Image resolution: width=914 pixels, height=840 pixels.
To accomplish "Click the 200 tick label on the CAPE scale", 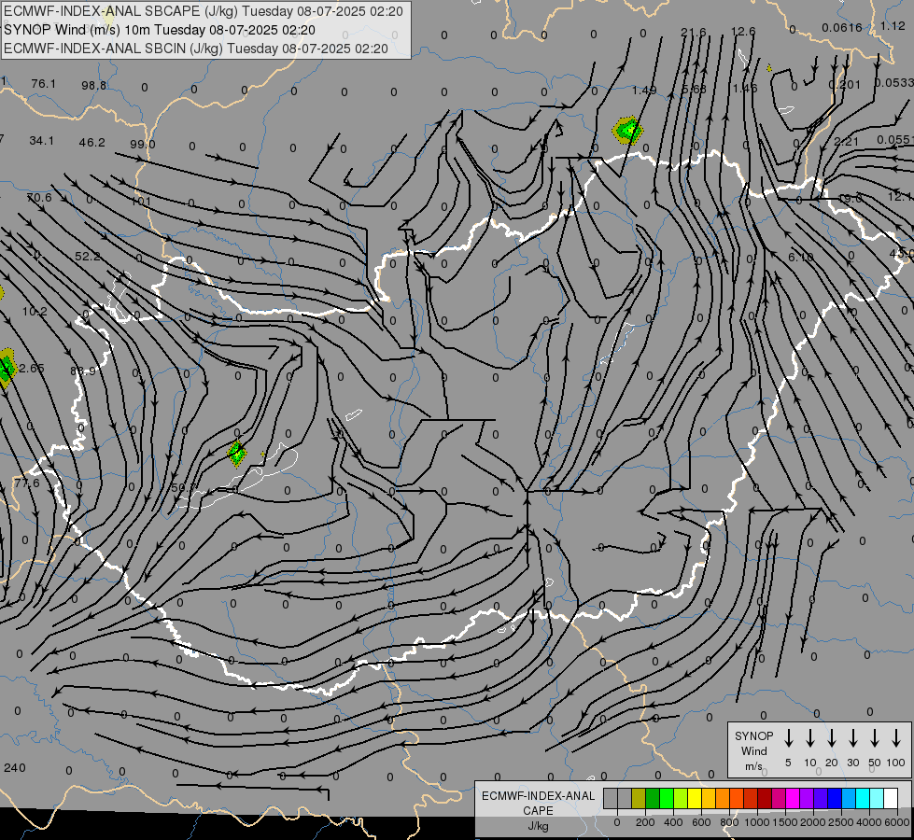I will (x=645, y=822).
